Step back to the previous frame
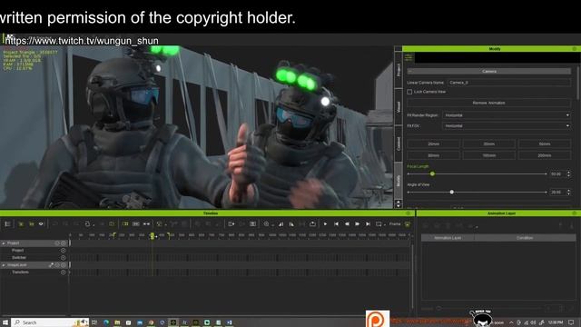This screenshot has width=581, height=327. (347, 224)
